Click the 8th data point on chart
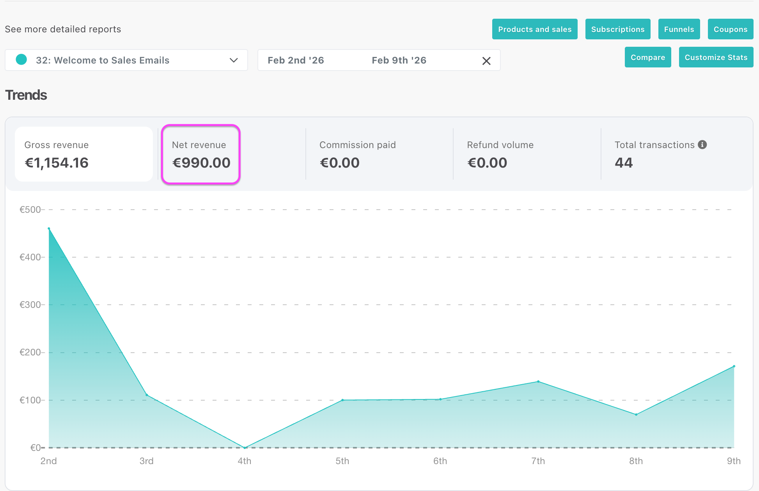The height and width of the screenshot is (491, 759). (636, 415)
